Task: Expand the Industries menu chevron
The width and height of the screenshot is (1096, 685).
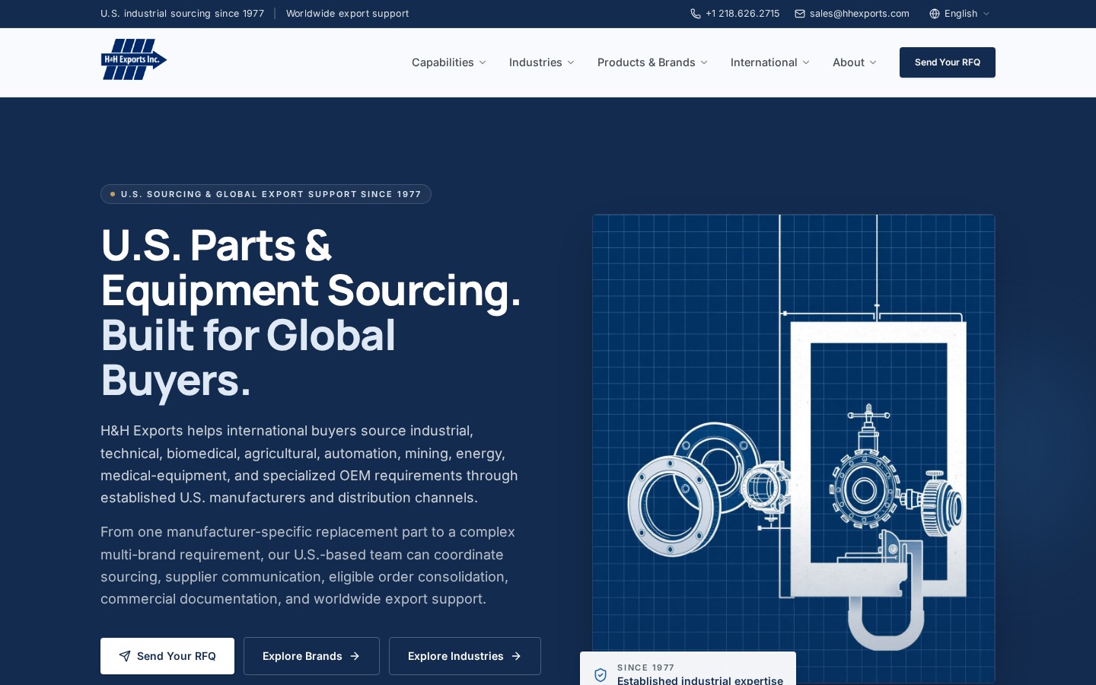Action: [x=571, y=62]
